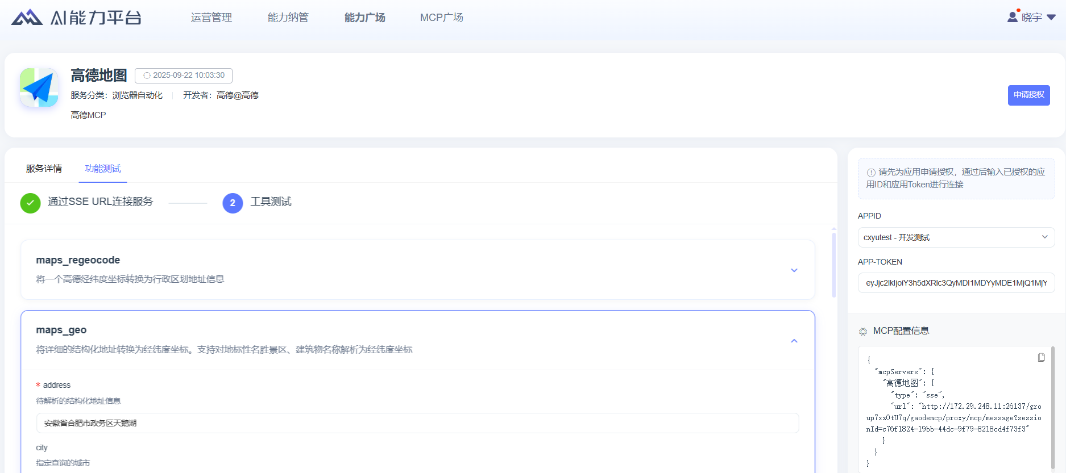The width and height of the screenshot is (1066, 473).
Task: Expand the maps_regeocode tool panel
Action: click(794, 270)
